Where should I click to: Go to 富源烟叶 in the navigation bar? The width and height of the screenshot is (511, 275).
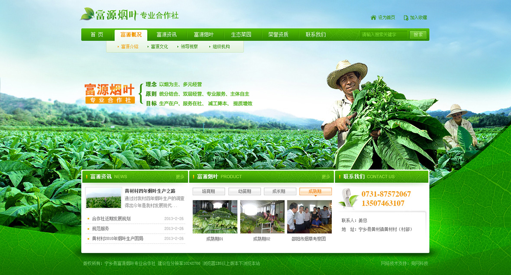[x=204, y=35]
